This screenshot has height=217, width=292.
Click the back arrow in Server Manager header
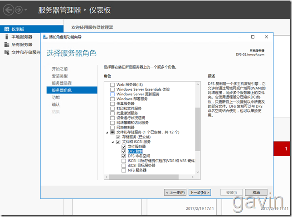pos(8,10)
